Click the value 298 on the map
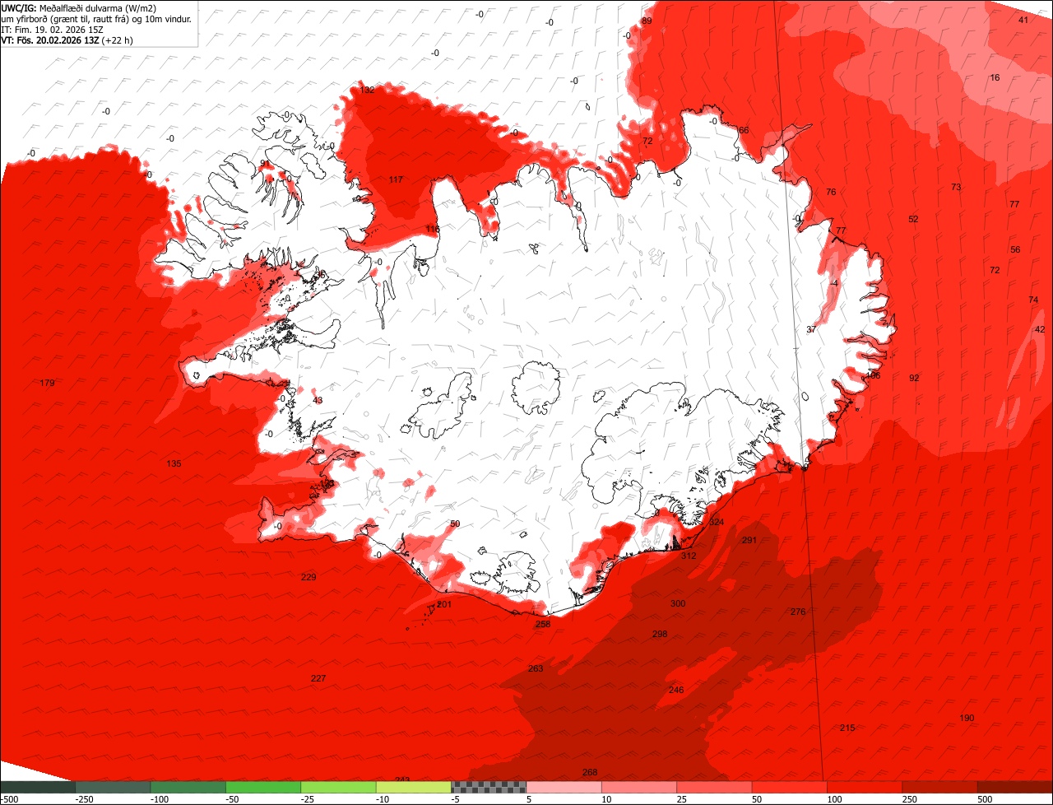The height and width of the screenshot is (805, 1053). (660, 634)
